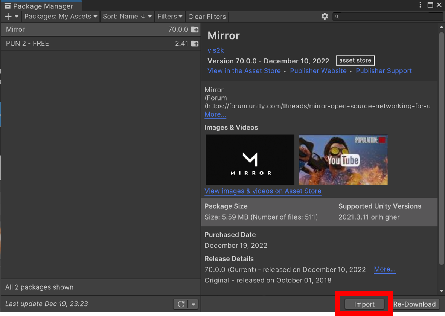Click the Re-Download button
The width and height of the screenshot is (445, 316).
pos(415,304)
